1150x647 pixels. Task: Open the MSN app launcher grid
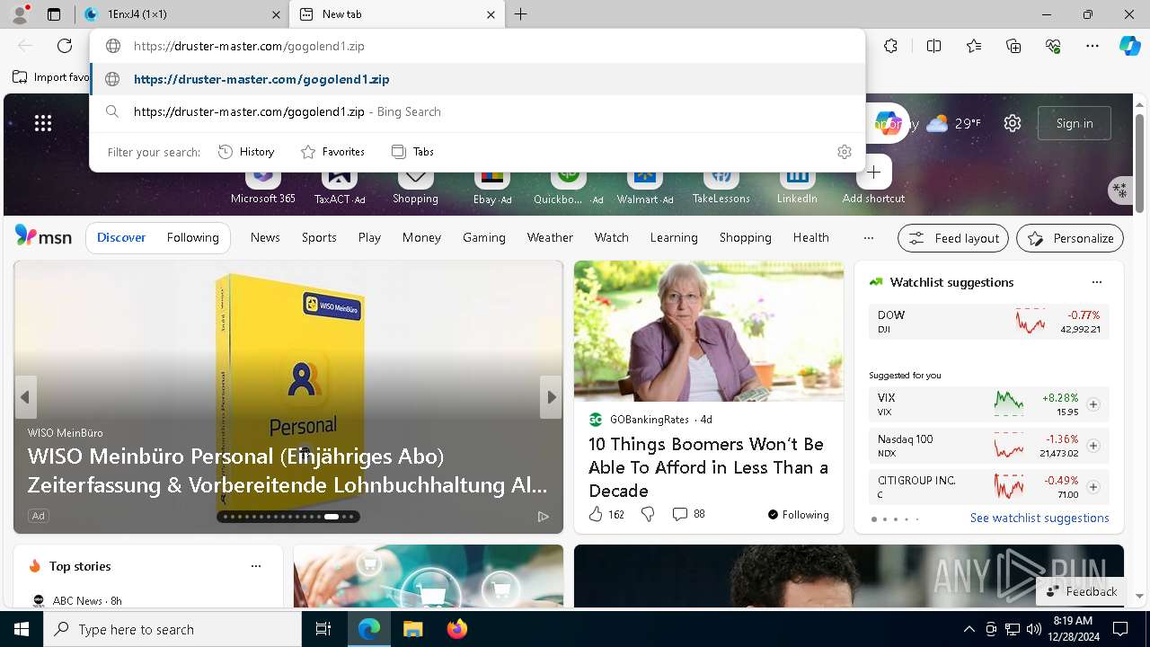pyautogui.click(x=43, y=123)
